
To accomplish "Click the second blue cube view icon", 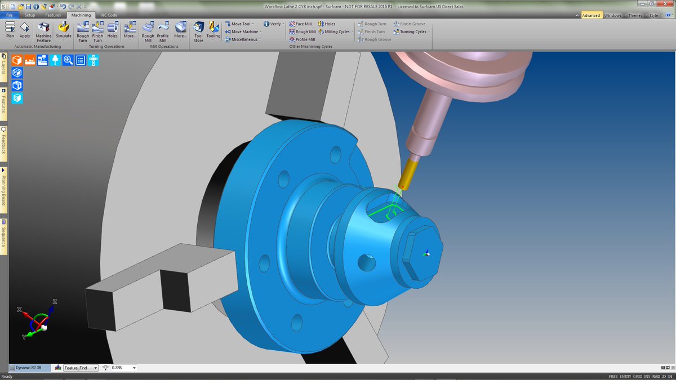I will (17, 86).
